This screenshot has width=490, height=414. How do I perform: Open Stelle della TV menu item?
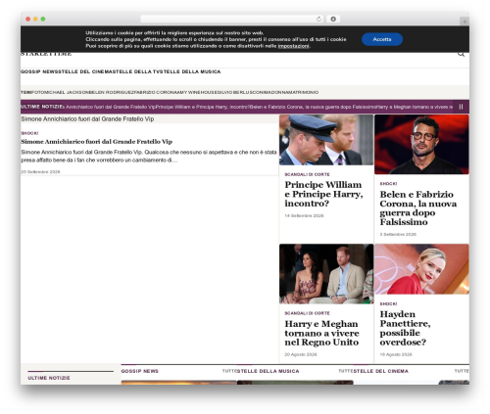[x=136, y=71]
